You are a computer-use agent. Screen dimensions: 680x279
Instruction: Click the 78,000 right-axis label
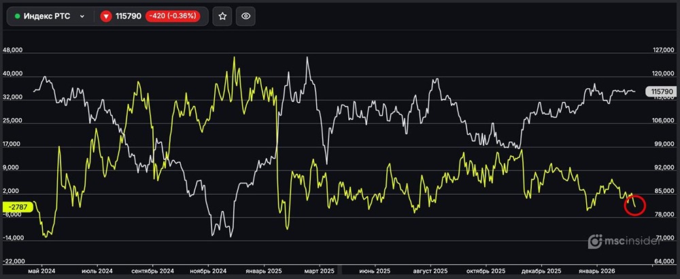coord(665,215)
